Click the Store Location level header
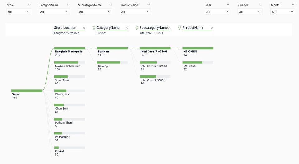Screen dimensions: 299x164 [x=65, y=28]
